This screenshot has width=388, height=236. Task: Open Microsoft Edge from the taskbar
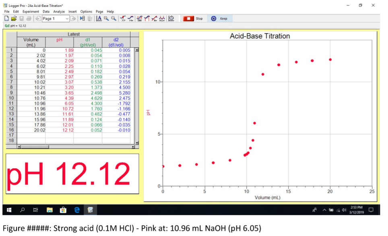pos(77,210)
